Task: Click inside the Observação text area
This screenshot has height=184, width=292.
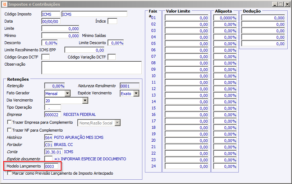Action: (x=91, y=68)
